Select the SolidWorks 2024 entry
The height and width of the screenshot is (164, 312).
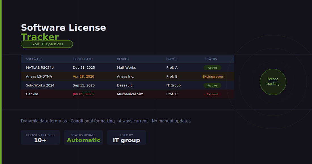[x=40, y=85]
